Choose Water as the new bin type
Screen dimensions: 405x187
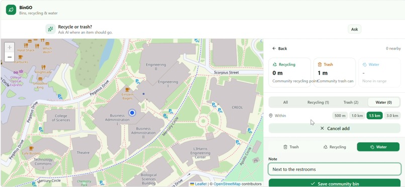pos(378,147)
